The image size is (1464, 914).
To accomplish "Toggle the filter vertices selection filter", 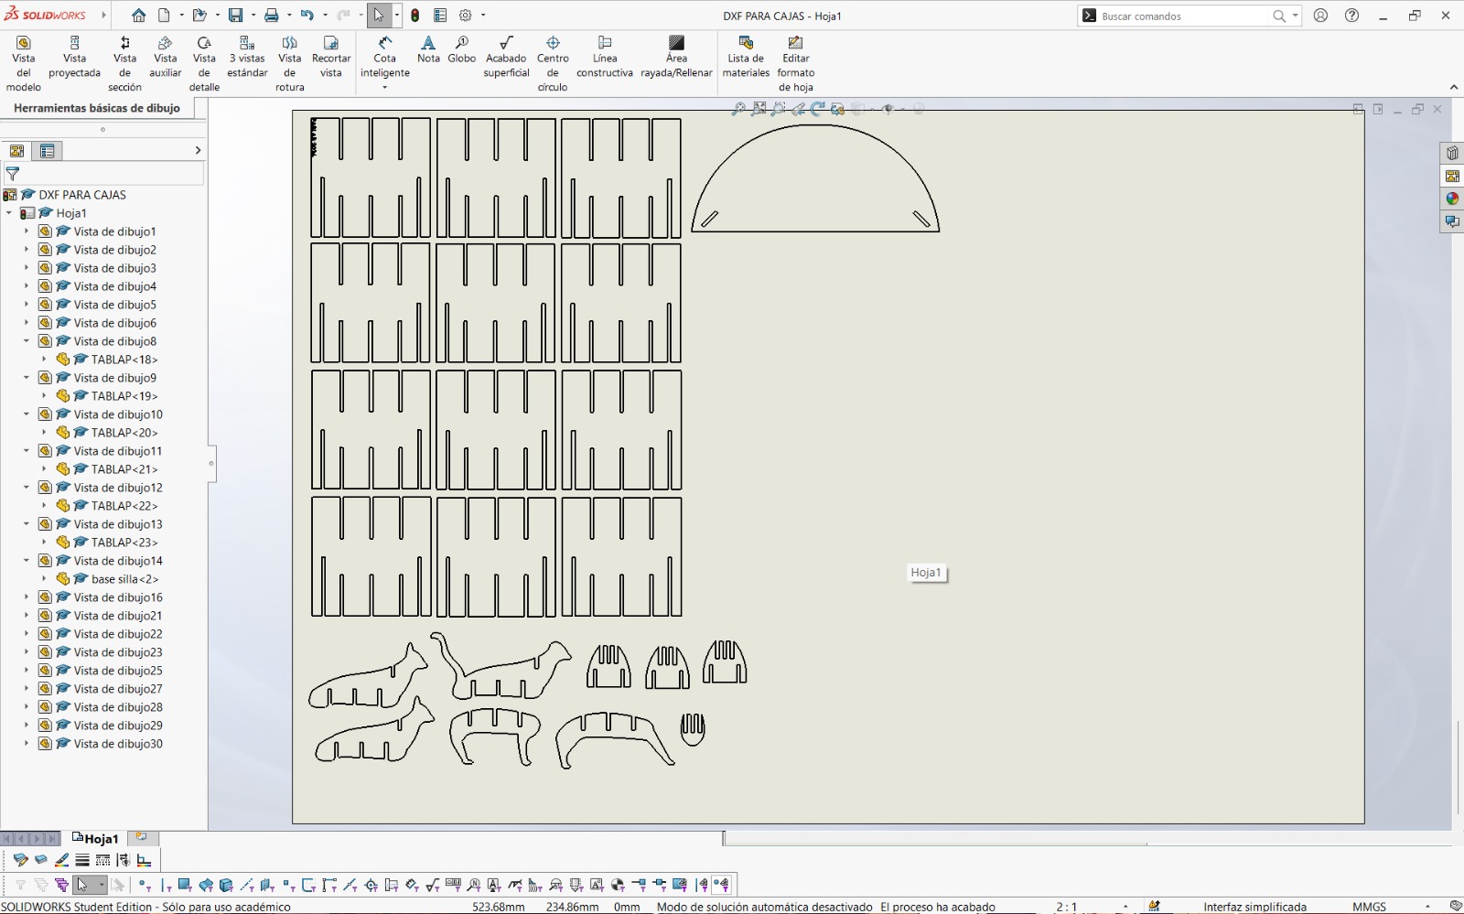I will coord(145,885).
